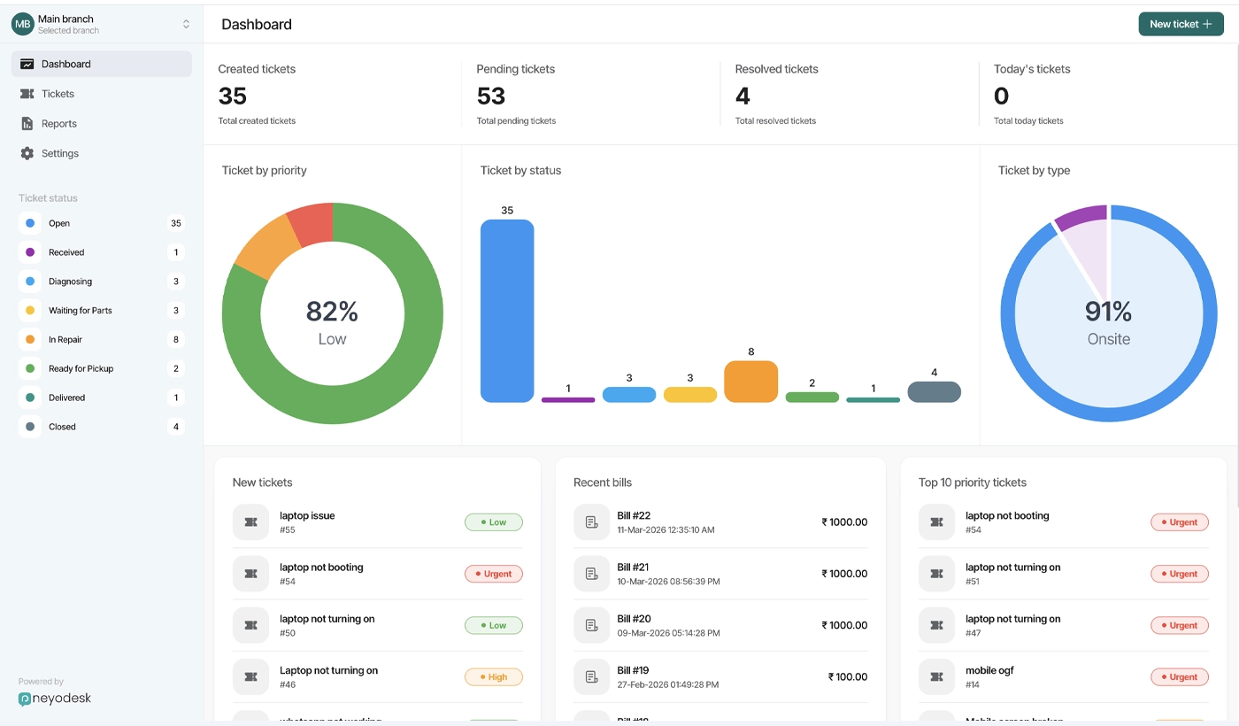Click the Powered by neyodesk link
This screenshot has width=1239, height=726.
coord(53,692)
